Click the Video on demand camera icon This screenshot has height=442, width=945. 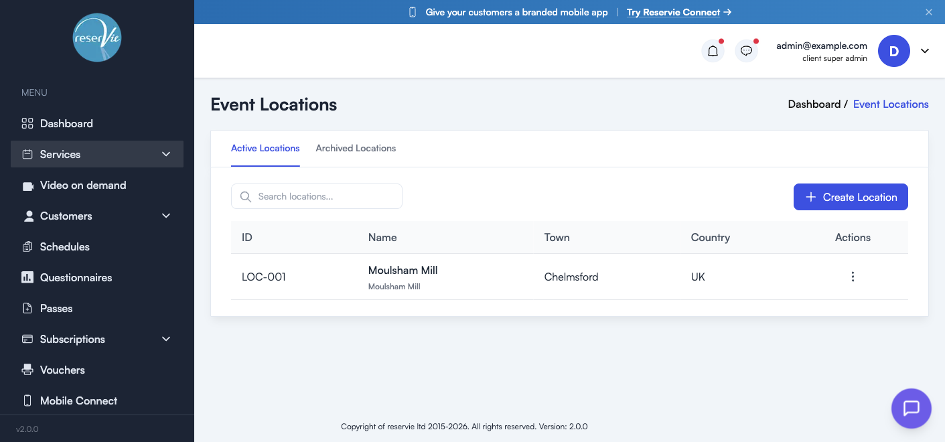pos(27,186)
